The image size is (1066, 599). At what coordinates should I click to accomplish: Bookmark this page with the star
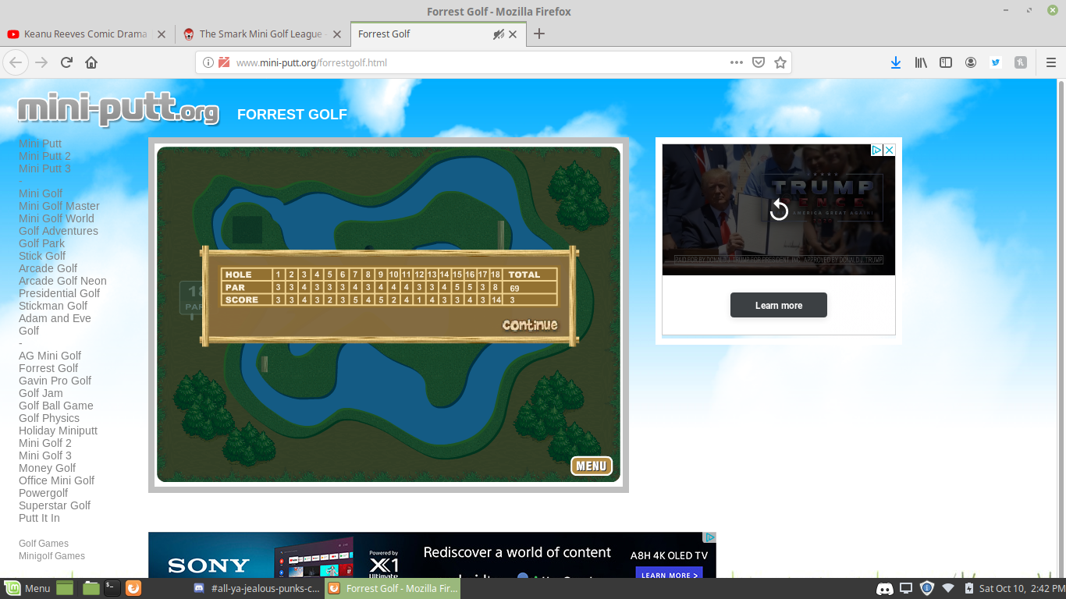pos(780,62)
